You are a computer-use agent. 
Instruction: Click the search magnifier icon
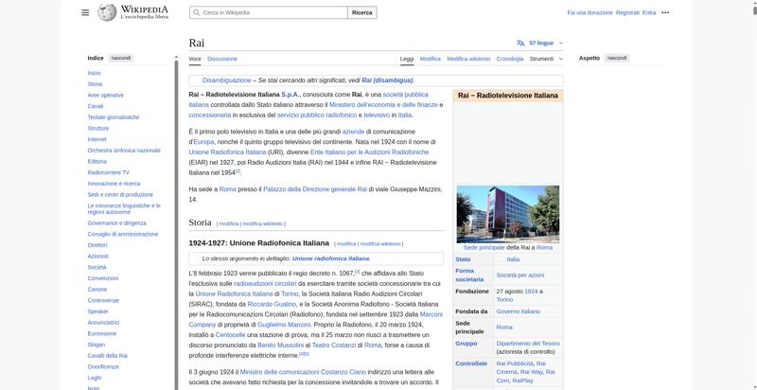[x=197, y=12]
